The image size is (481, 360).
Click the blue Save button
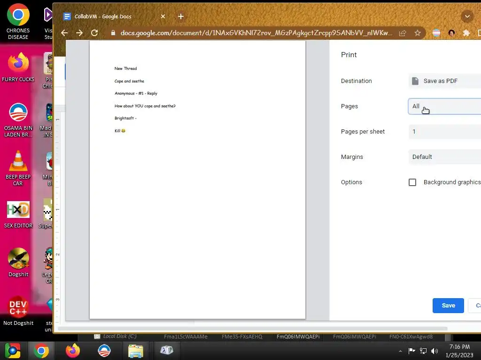coord(448,306)
